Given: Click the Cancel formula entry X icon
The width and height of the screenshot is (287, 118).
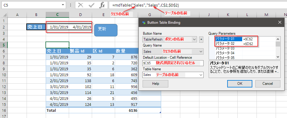Looking at the screenshot, I should tap(80, 5).
